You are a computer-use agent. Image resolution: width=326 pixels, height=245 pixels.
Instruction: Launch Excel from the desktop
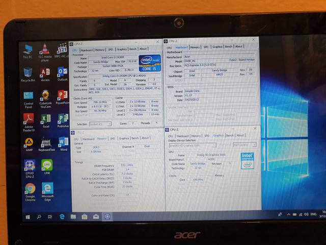point(46,121)
